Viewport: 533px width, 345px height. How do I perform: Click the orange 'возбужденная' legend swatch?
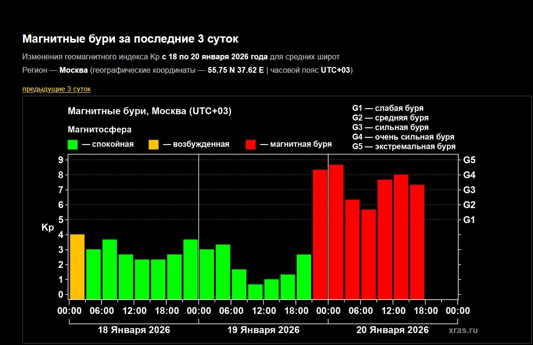pos(153,145)
